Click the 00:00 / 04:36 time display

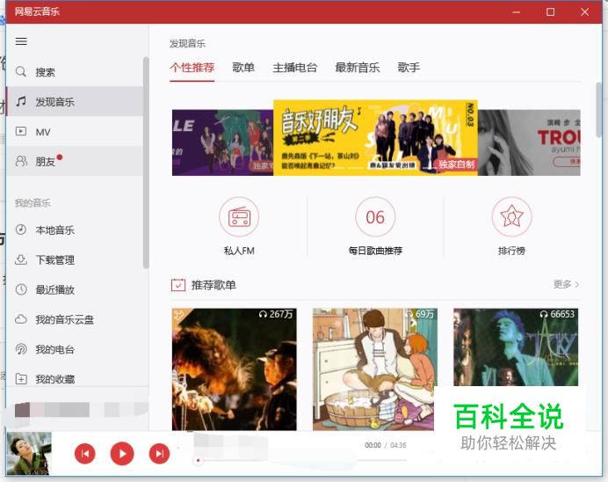coord(386,445)
